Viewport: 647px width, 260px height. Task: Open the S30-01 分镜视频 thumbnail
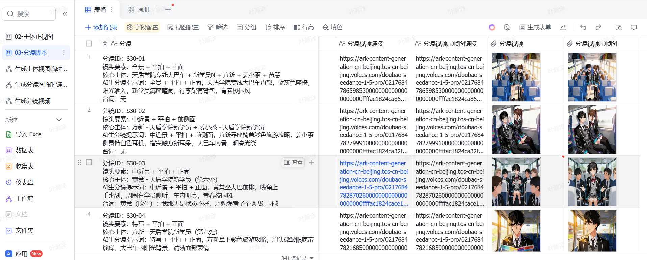click(516, 77)
